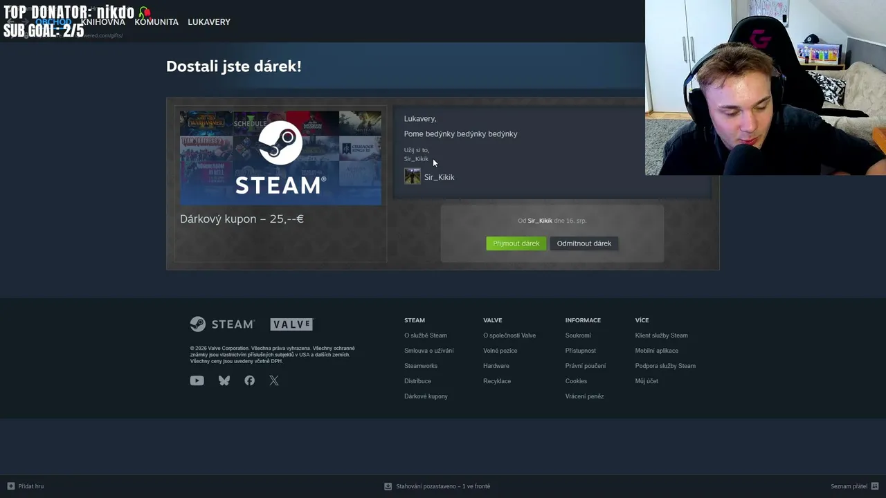Screen dimensions: 886x498
Task: Open Sir_Kikik profile name next to avatar
Action: coord(439,178)
